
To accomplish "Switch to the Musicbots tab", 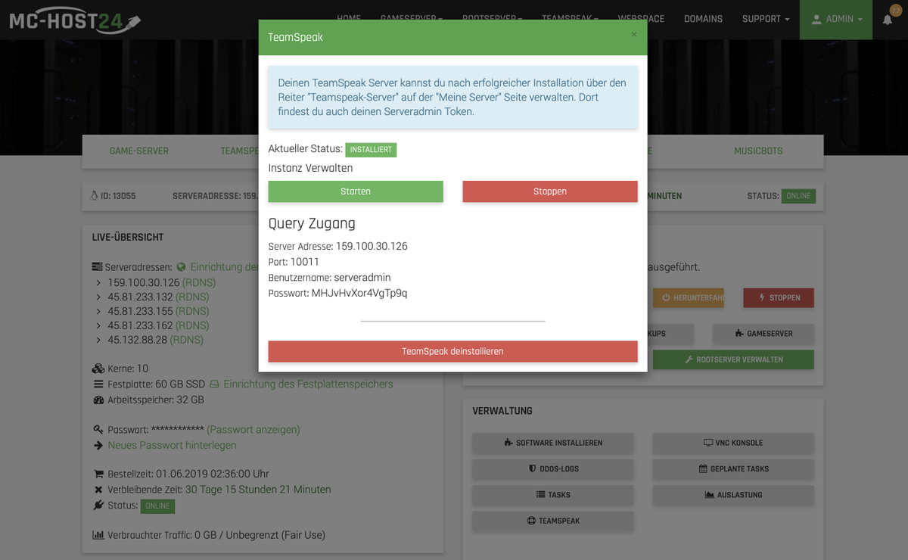I will pyautogui.click(x=760, y=151).
